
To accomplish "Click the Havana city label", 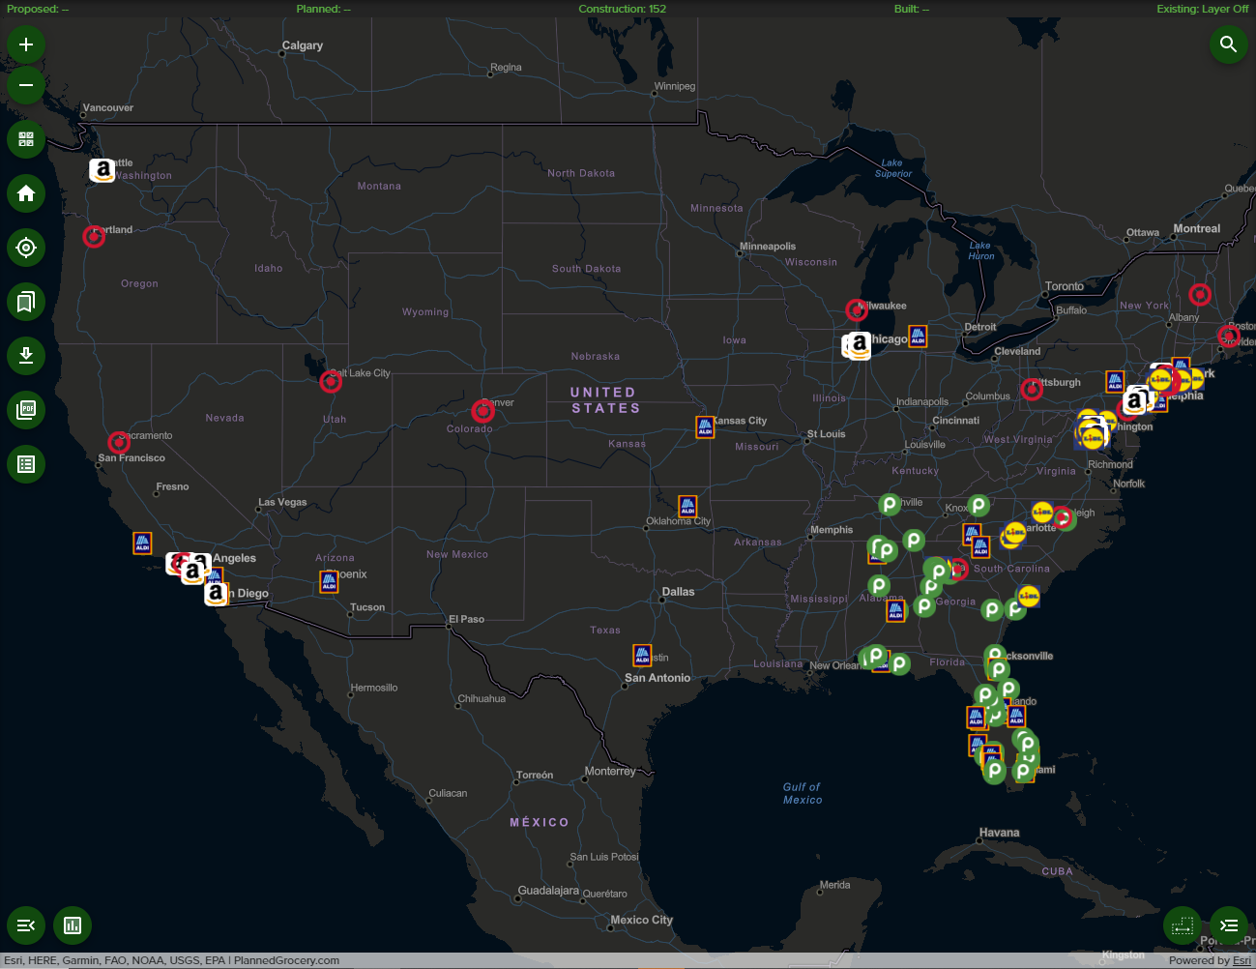I will [999, 833].
